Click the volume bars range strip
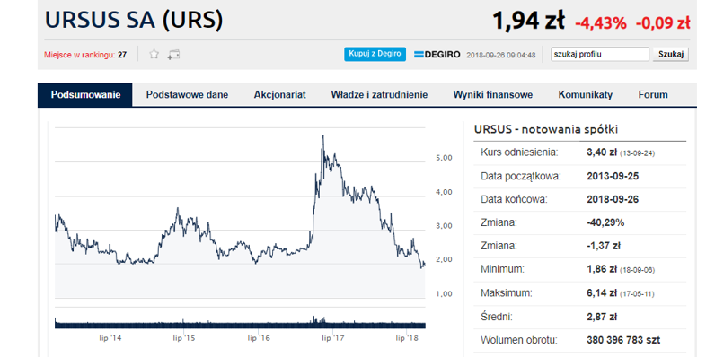The height and width of the screenshot is (357, 706). [x=240, y=322]
